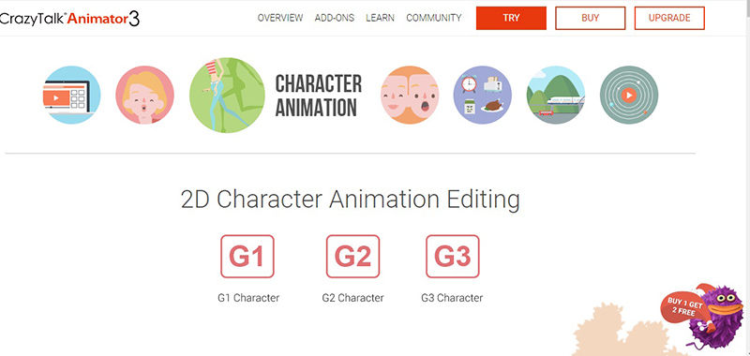The height and width of the screenshot is (356, 750).
Task: Click the UPGRADE button
Action: click(x=669, y=18)
